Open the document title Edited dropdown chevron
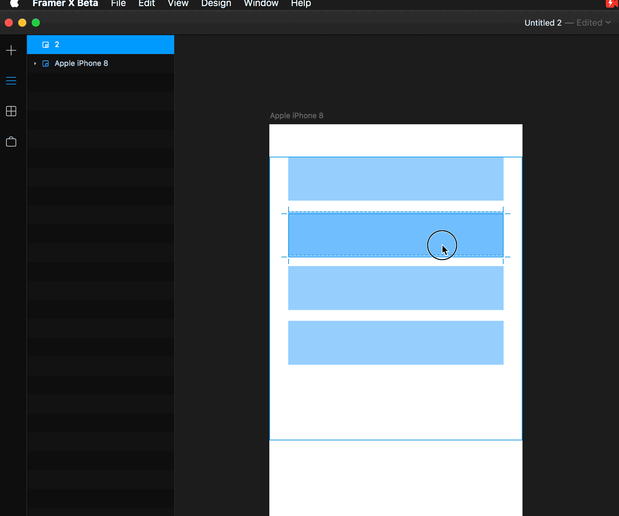The height and width of the screenshot is (516, 619). click(x=608, y=23)
